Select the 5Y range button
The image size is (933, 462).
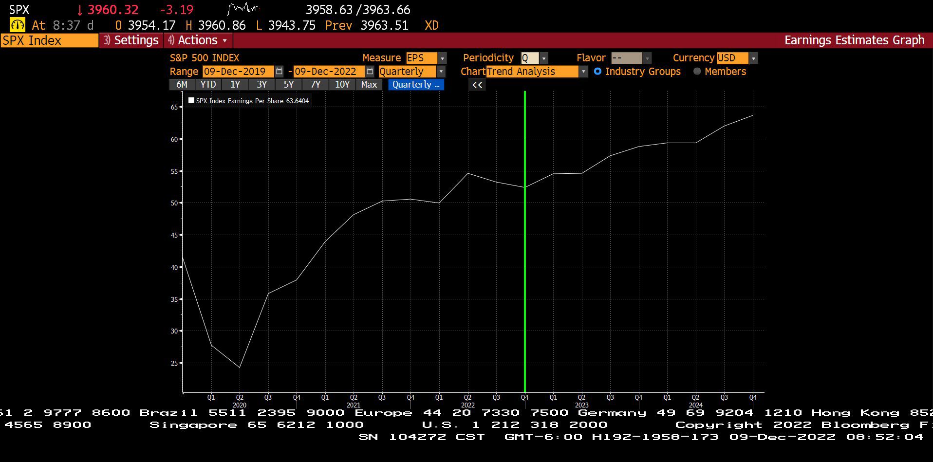(289, 85)
